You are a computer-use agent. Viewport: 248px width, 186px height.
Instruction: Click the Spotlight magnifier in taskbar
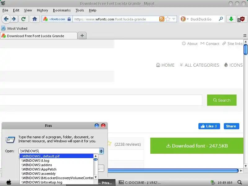[240, 182]
